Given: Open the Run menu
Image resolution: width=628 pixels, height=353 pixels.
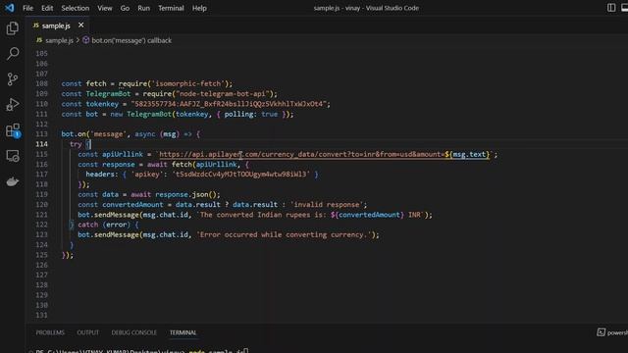Looking at the screenshot, I should click(143, 8).
